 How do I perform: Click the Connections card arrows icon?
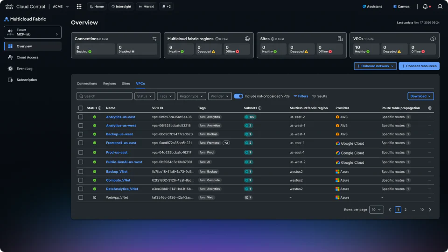tap(154, 39)
